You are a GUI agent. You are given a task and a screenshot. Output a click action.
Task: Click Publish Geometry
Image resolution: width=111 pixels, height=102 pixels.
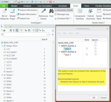coord(90,14)
